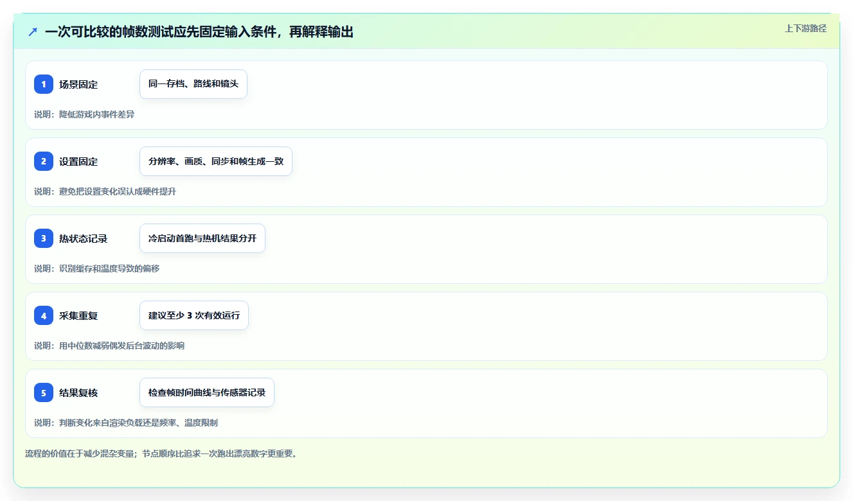
Task: Open the 分辨率、画质、同步和帧生成一致 chip
Action: 216,161
